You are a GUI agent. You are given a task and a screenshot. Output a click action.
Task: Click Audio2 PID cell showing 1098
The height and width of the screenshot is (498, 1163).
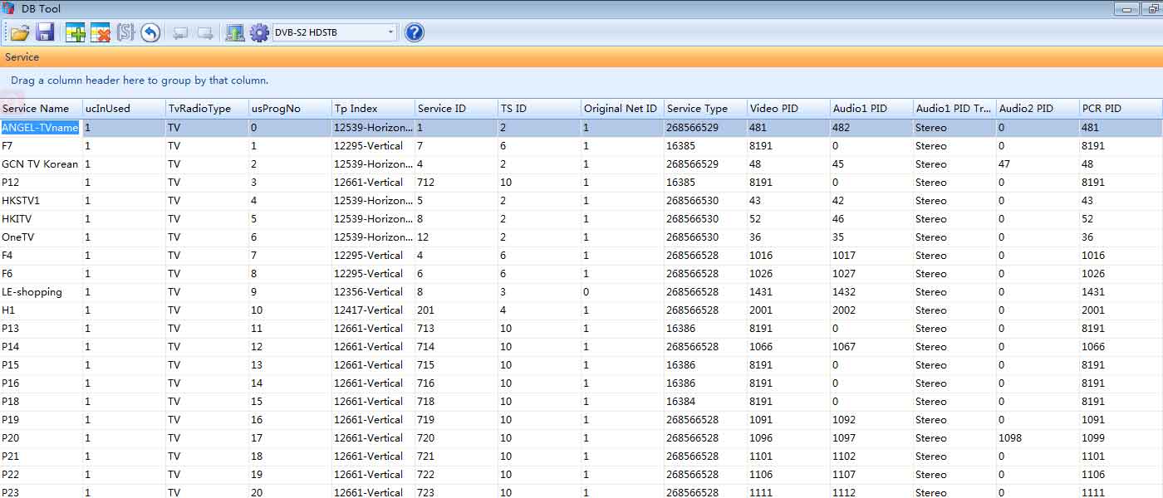pos(1010,438)
